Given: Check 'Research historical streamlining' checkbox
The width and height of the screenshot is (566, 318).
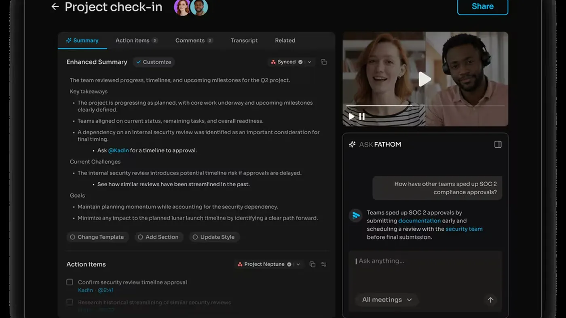Looking at the screenshot, I should coord(70,302).
